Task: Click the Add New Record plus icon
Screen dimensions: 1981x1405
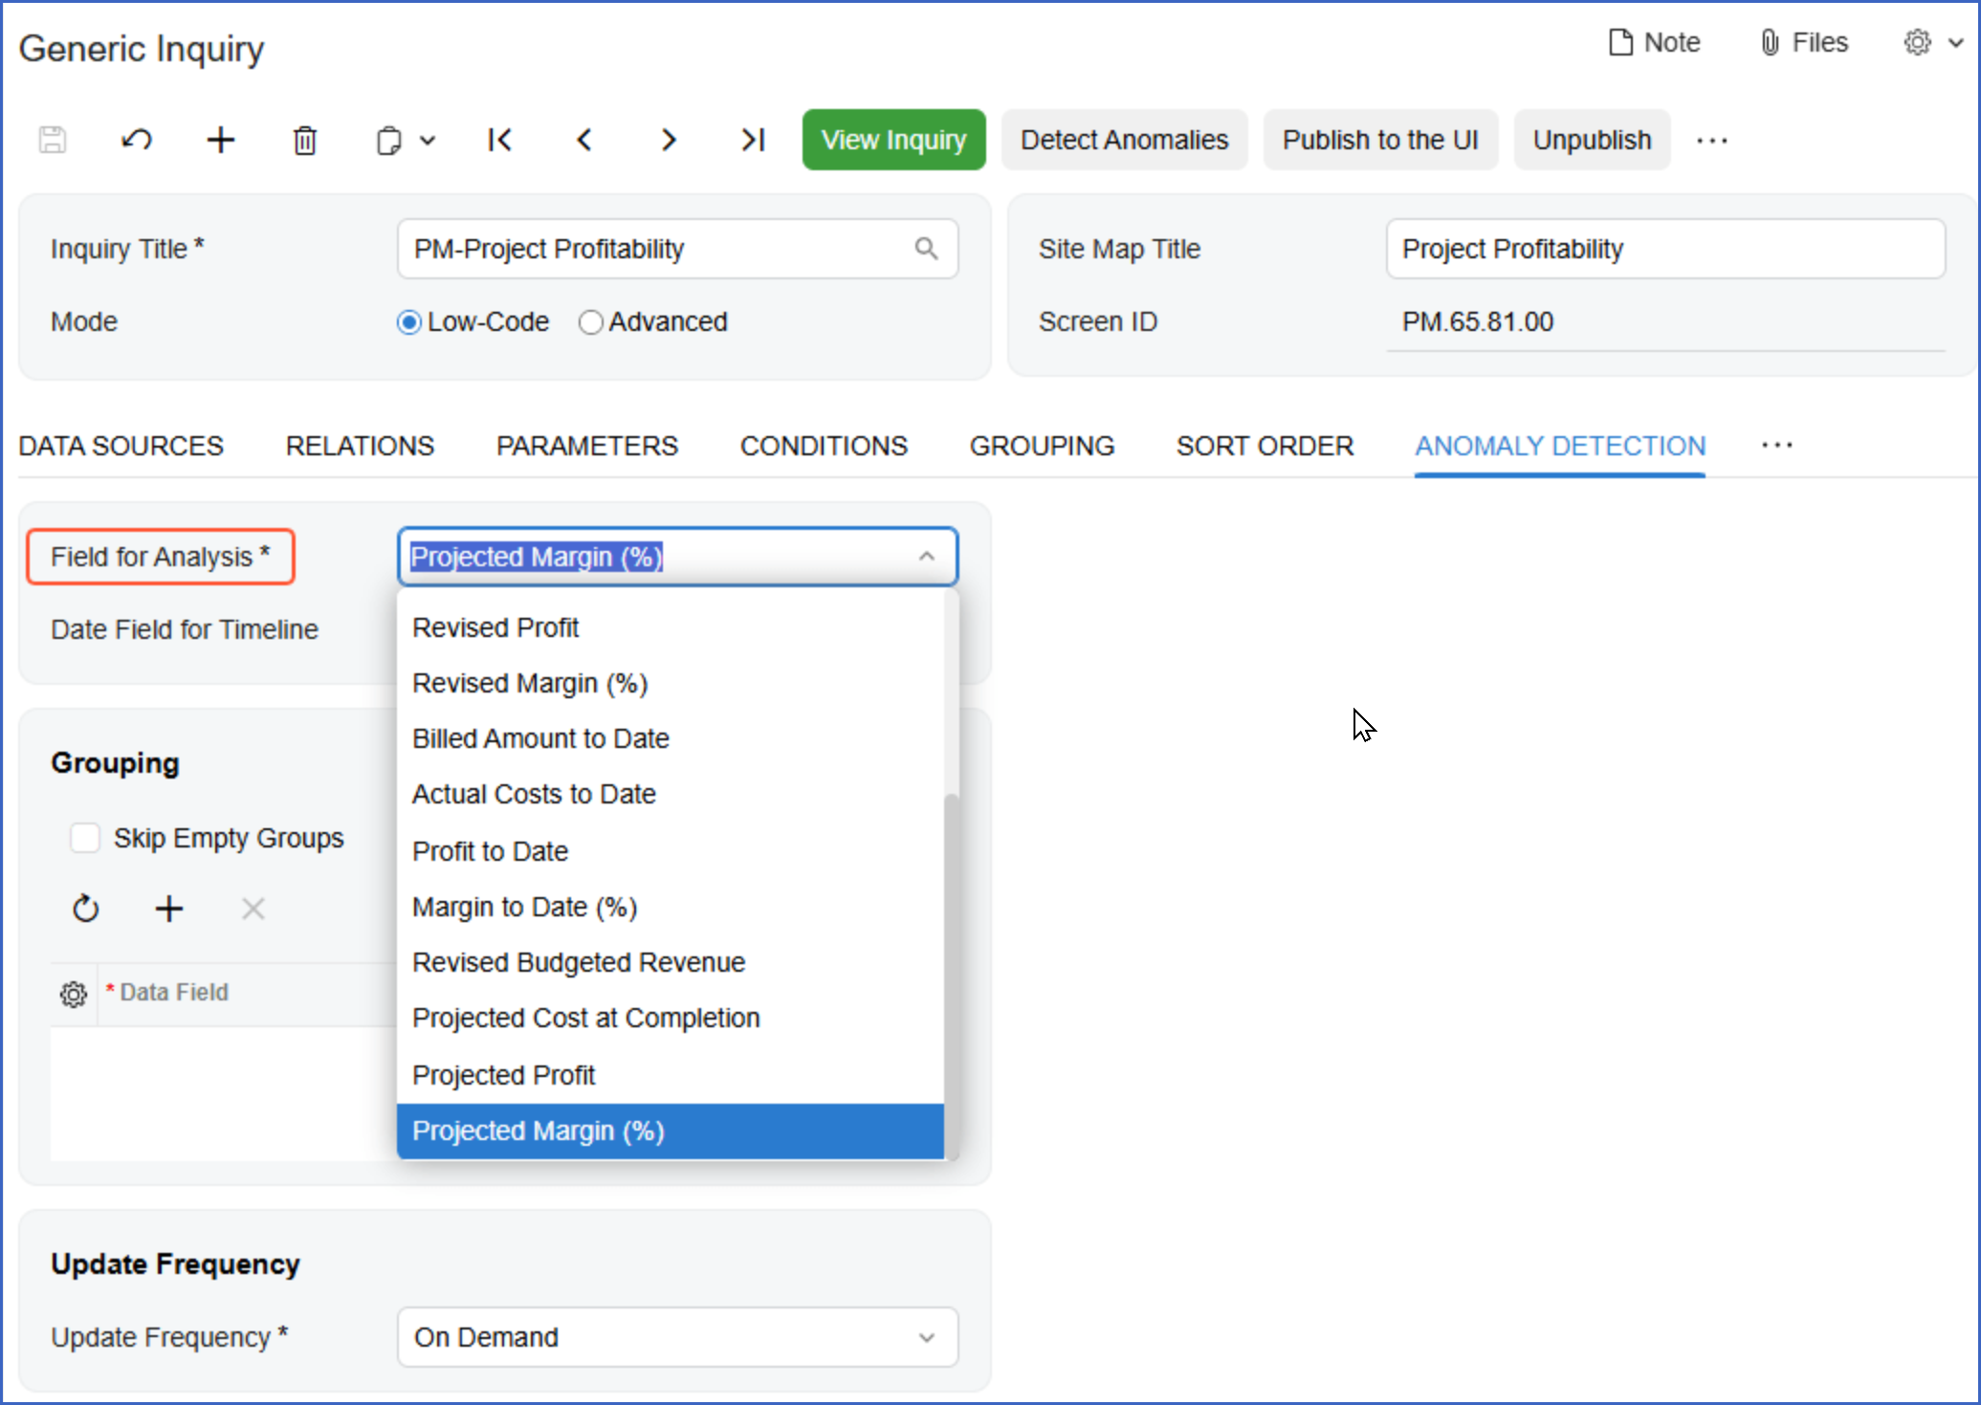Action: [x=221, y=141]
